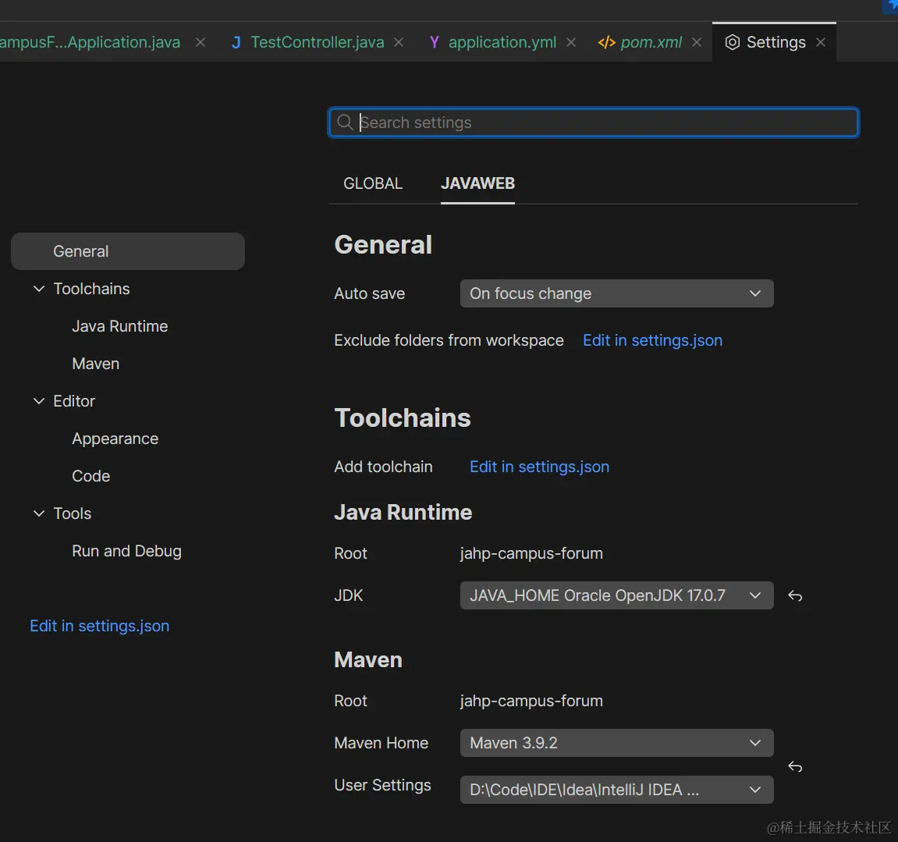Viewport: 898px width, 842px height.
Task: Close the pom.xml editor tab
Action: [696, 43]
